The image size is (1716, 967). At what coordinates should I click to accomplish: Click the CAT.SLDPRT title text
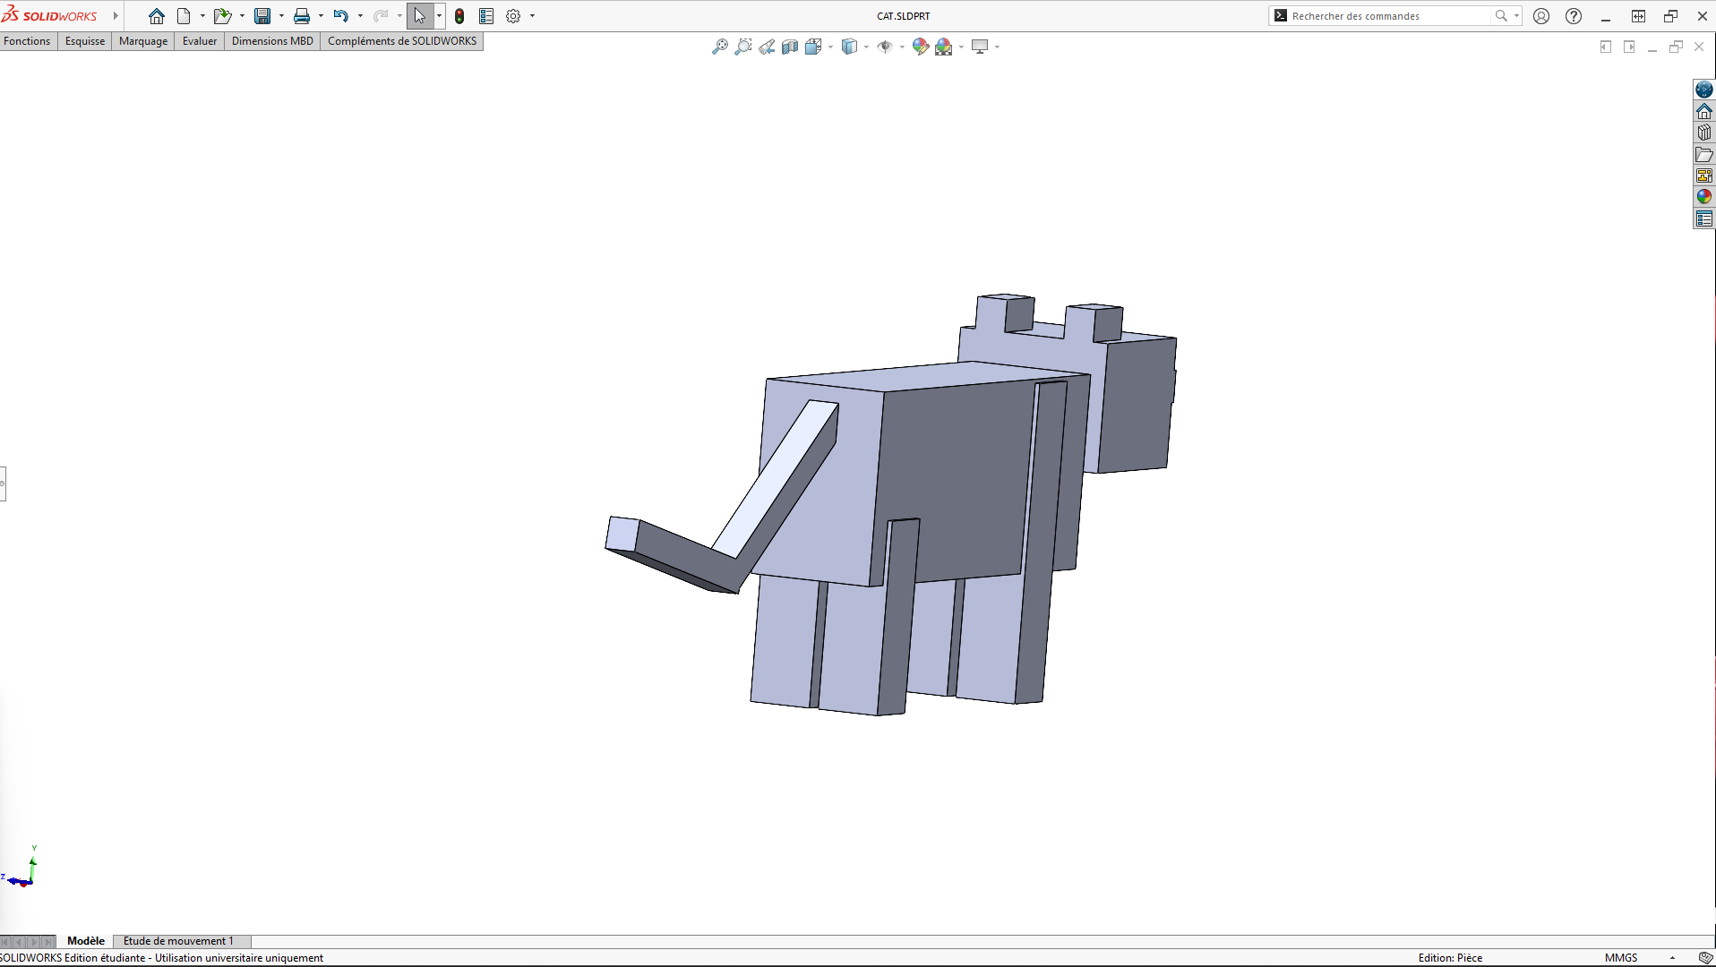(903, 16)
